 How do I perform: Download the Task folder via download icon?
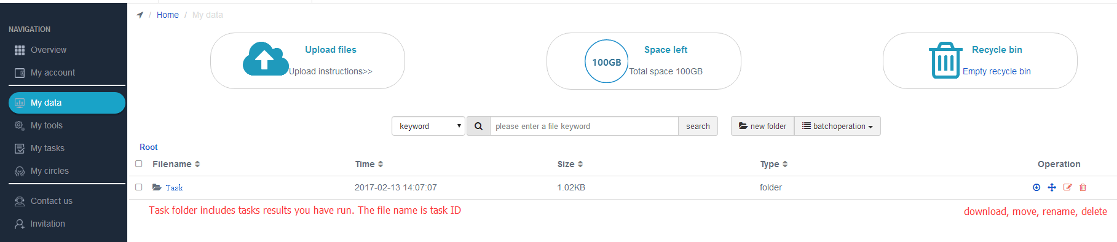tap(1036, 187)
